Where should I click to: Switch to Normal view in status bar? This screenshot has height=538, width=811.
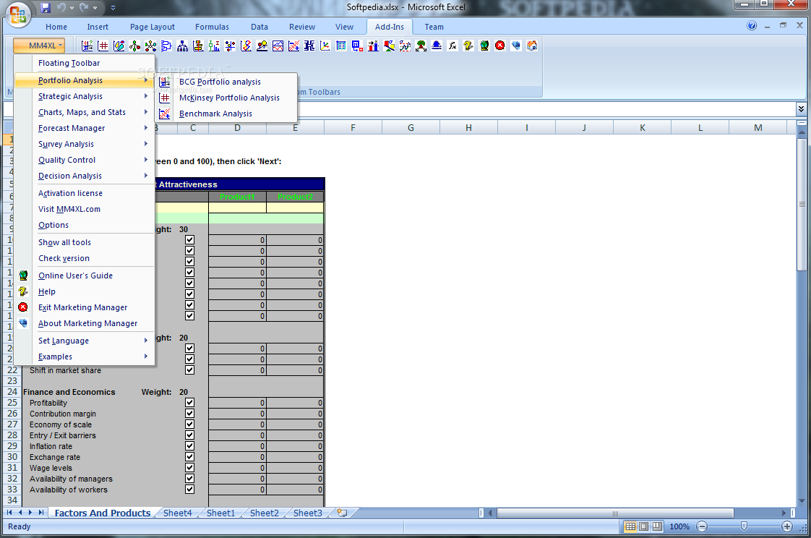pyautogui.click(x=630, y=526)
